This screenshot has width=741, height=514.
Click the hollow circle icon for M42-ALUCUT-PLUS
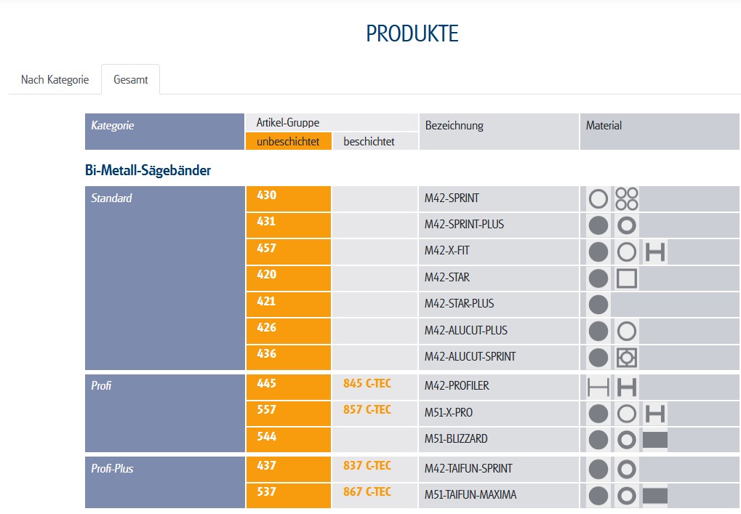pos(626,332)
